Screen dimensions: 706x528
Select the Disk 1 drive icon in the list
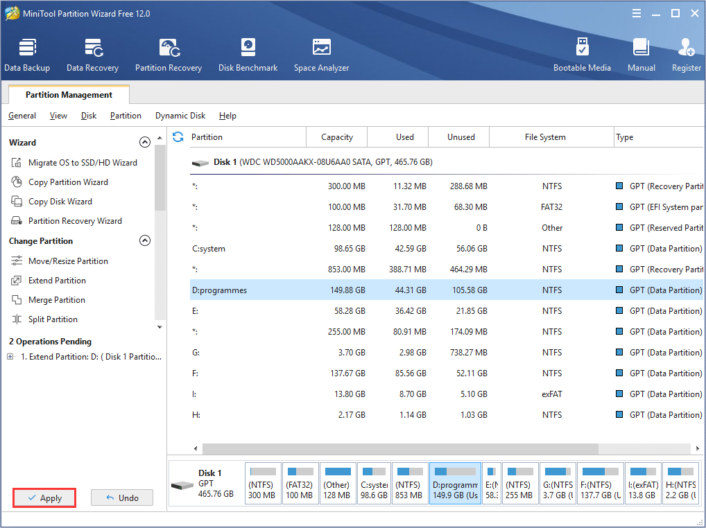(x=200, y=162)
